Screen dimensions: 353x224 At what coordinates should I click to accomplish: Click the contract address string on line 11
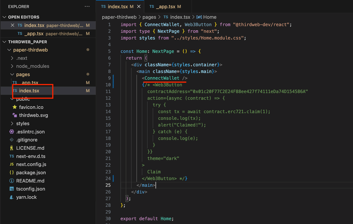(x=249, y=92)
